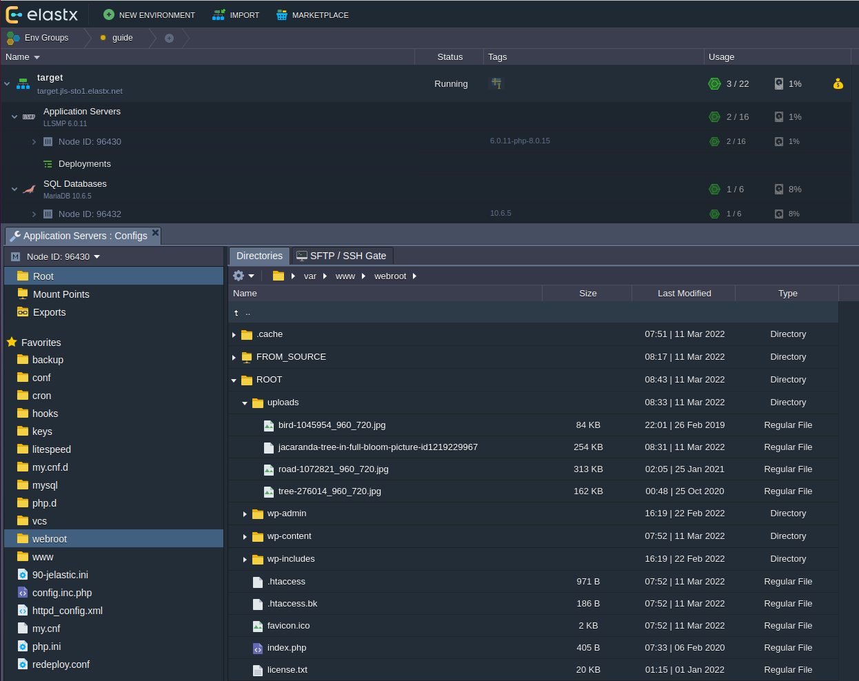The width and height of the screenshot is (859, 681).
Task: Expand the FROM_SOURCE directory
Action: point(234,357)
